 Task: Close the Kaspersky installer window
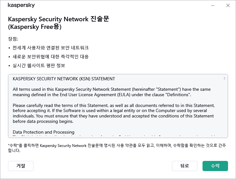click(x=228, y=5)
